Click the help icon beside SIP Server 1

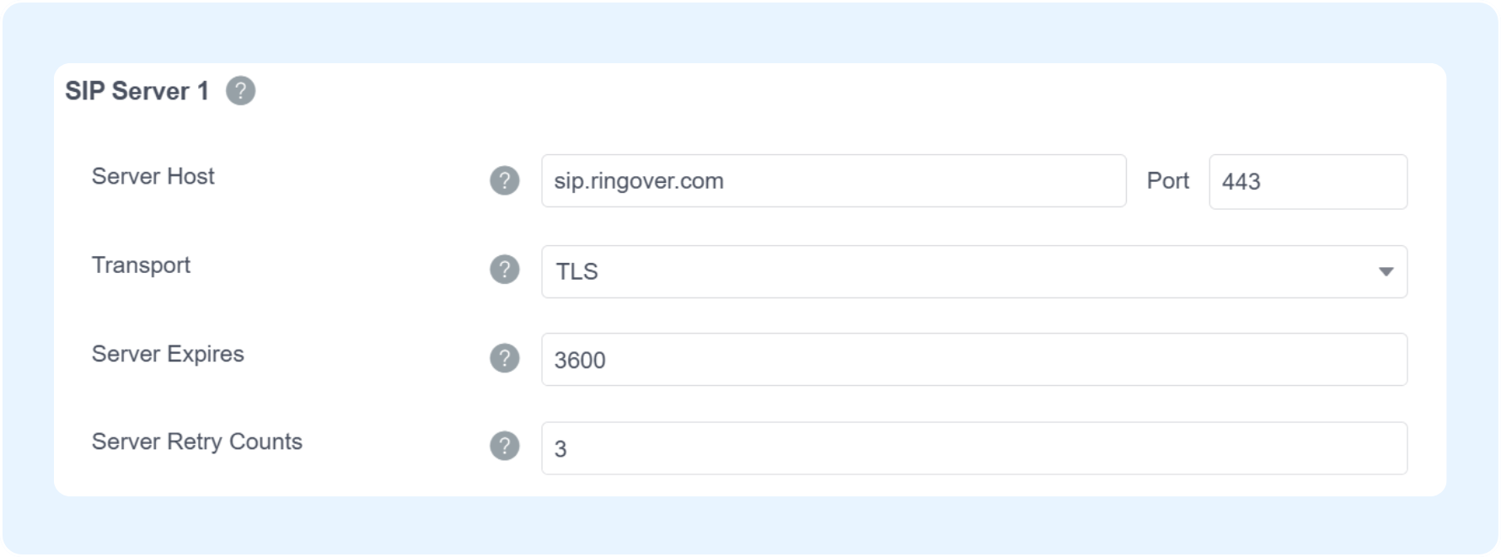click(240, 90)
